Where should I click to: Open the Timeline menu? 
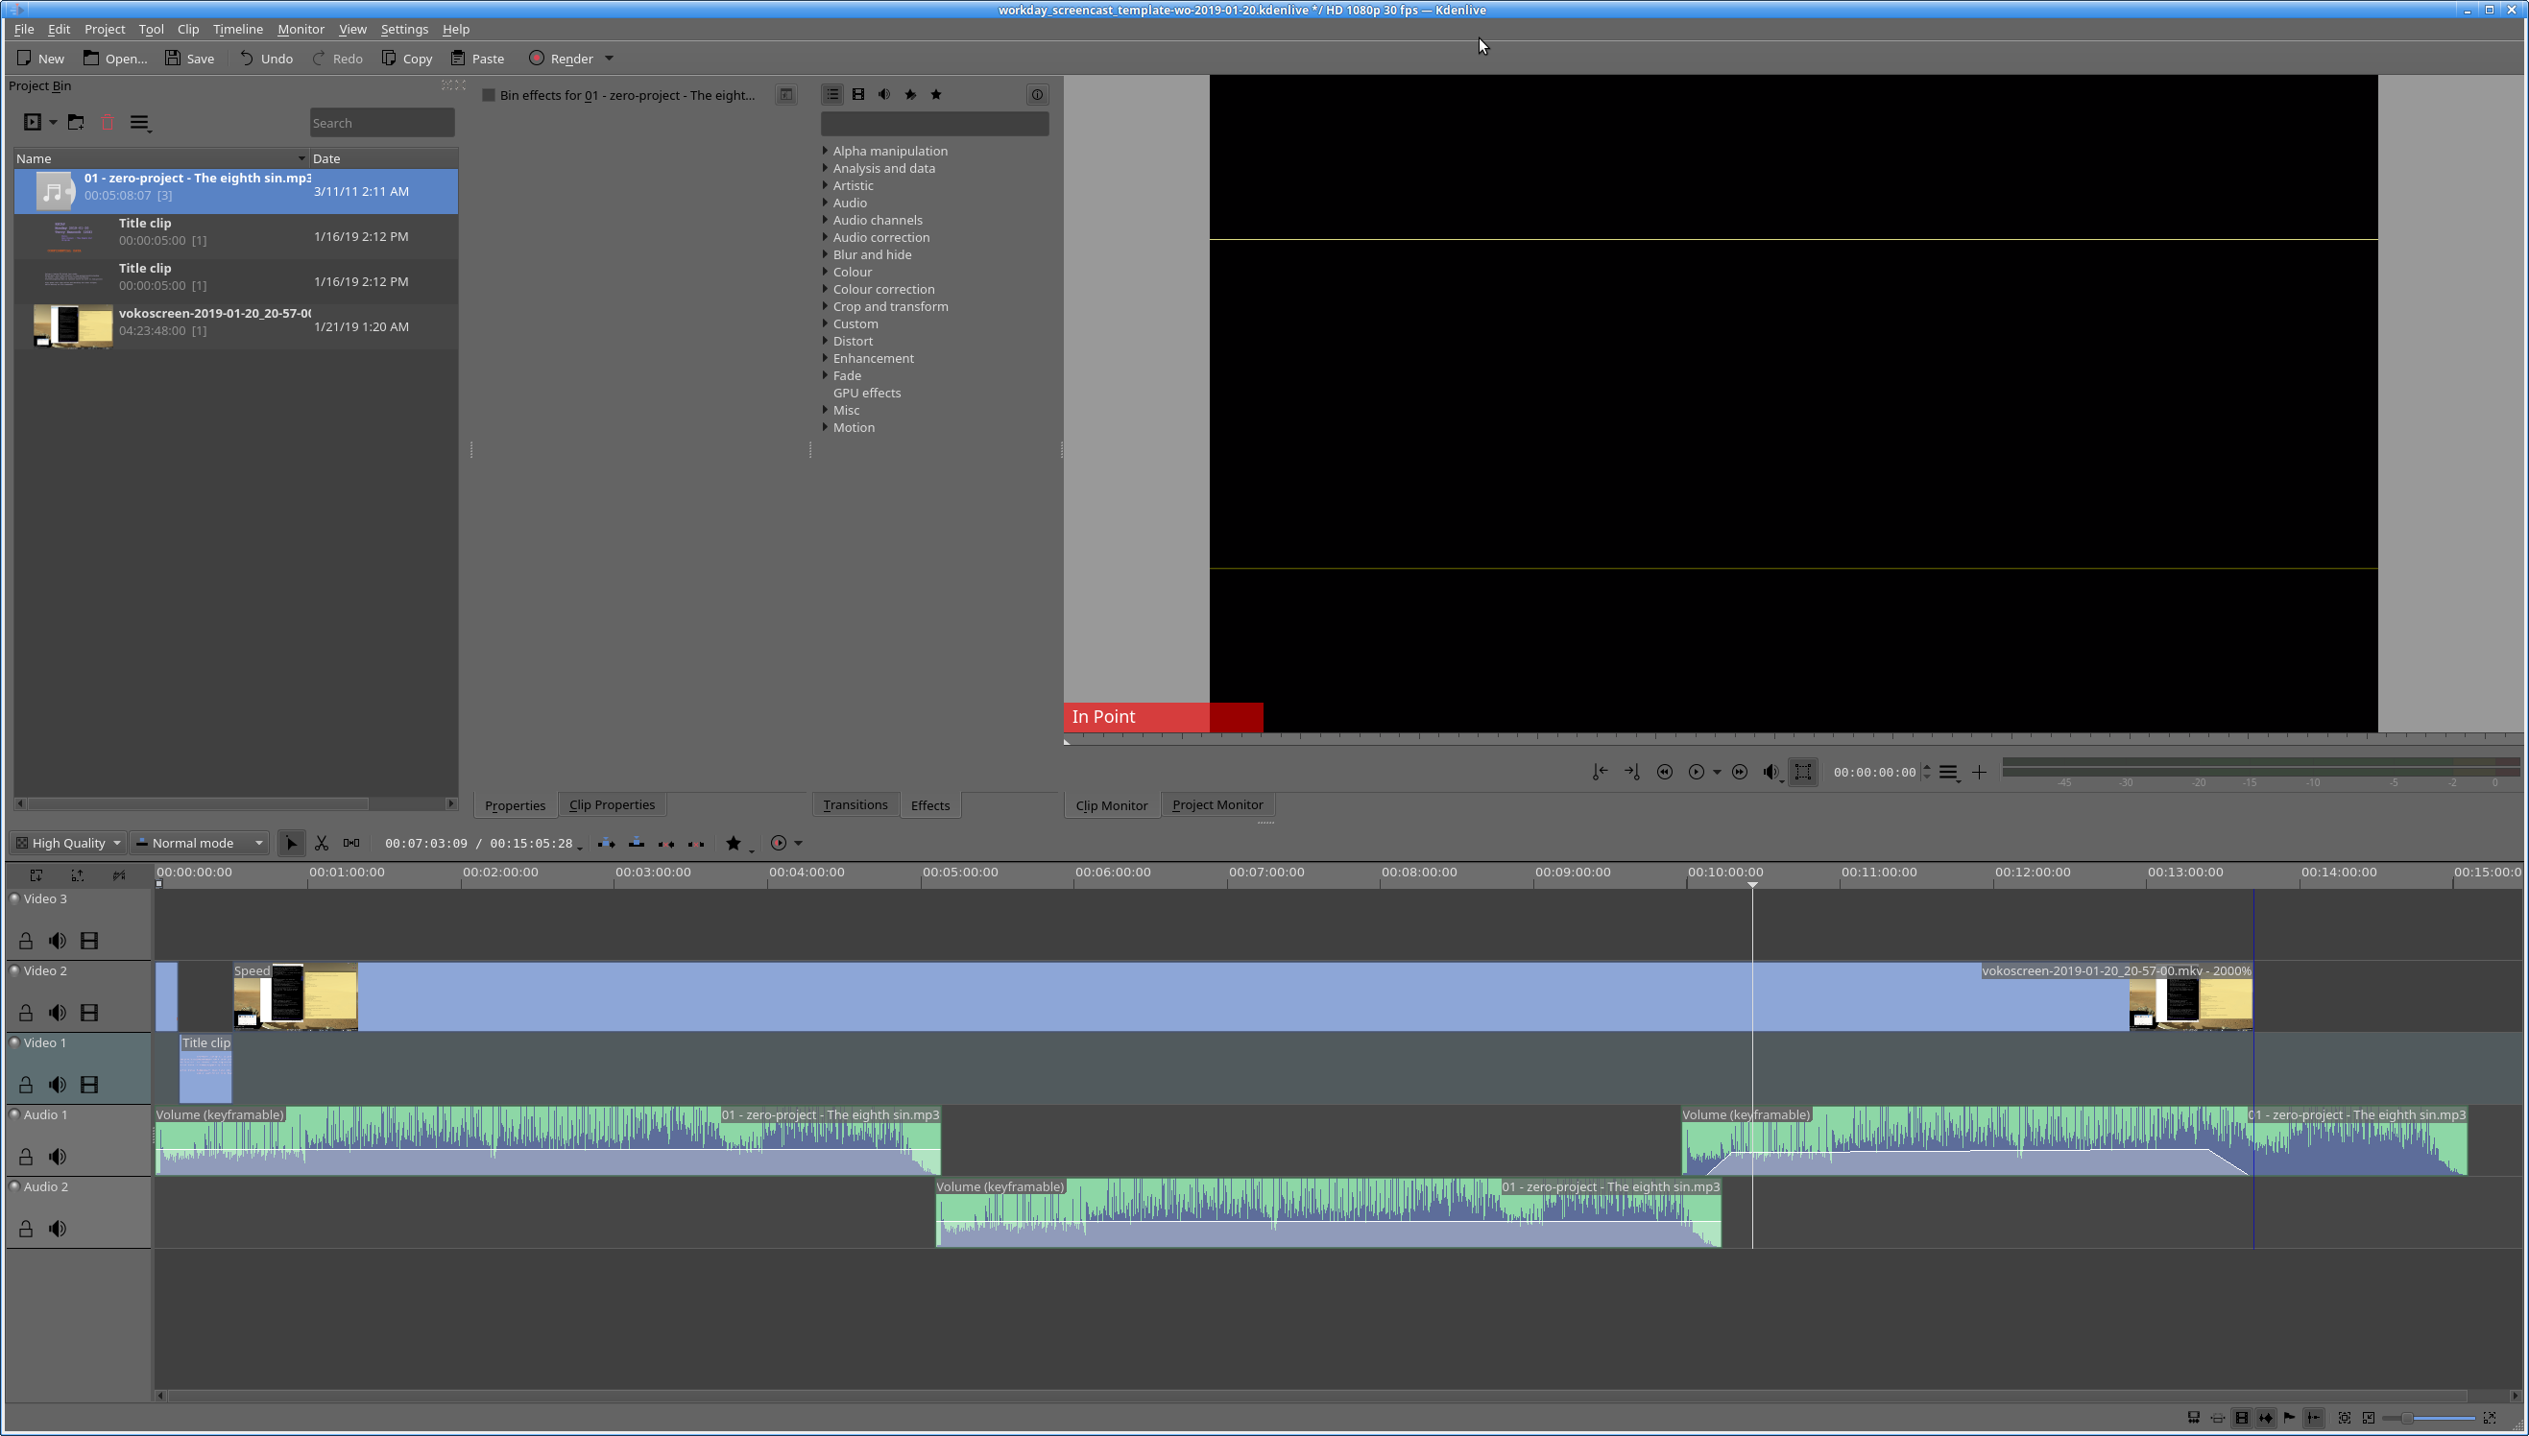pyautogui.click(x=238, y=30)
